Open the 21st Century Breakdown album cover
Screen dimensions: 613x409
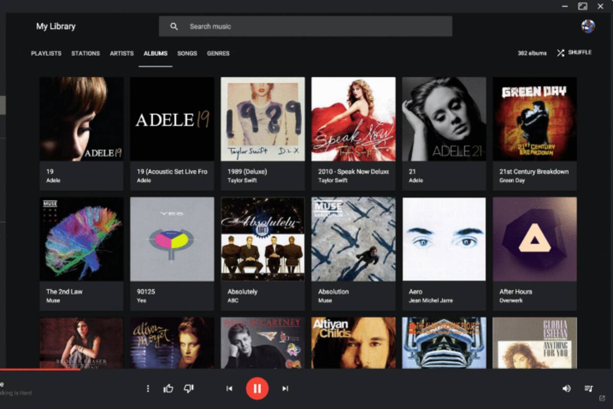535,119
